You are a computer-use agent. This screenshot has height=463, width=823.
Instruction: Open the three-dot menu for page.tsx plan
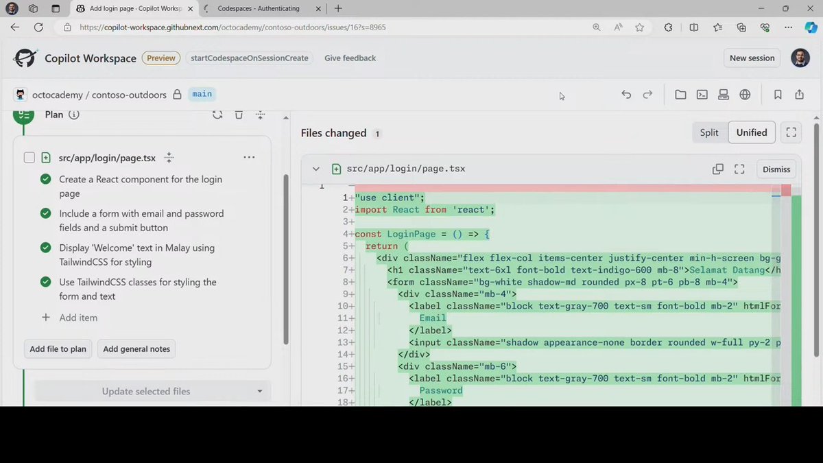coord(249,157)
